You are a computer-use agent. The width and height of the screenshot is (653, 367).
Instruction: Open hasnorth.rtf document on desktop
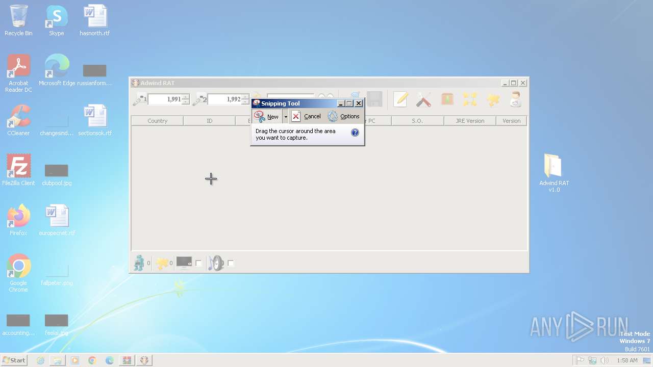95,20
